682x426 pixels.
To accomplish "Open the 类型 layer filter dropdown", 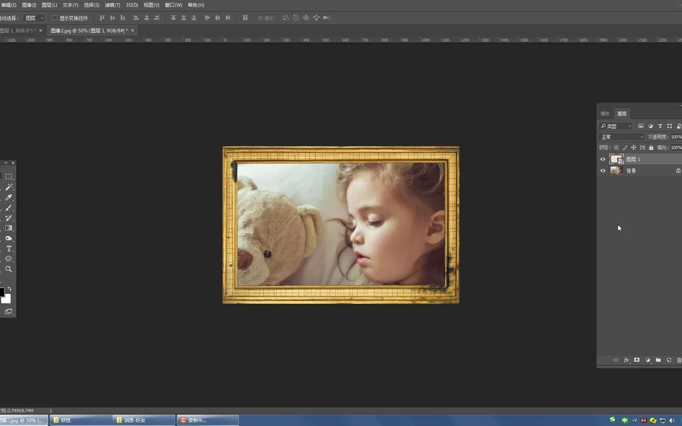I will click(x=616, y=126).
